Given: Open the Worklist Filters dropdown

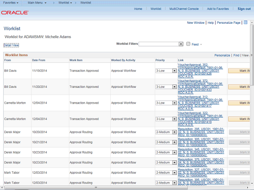Looking at the screenshot, I should (181, 44).
